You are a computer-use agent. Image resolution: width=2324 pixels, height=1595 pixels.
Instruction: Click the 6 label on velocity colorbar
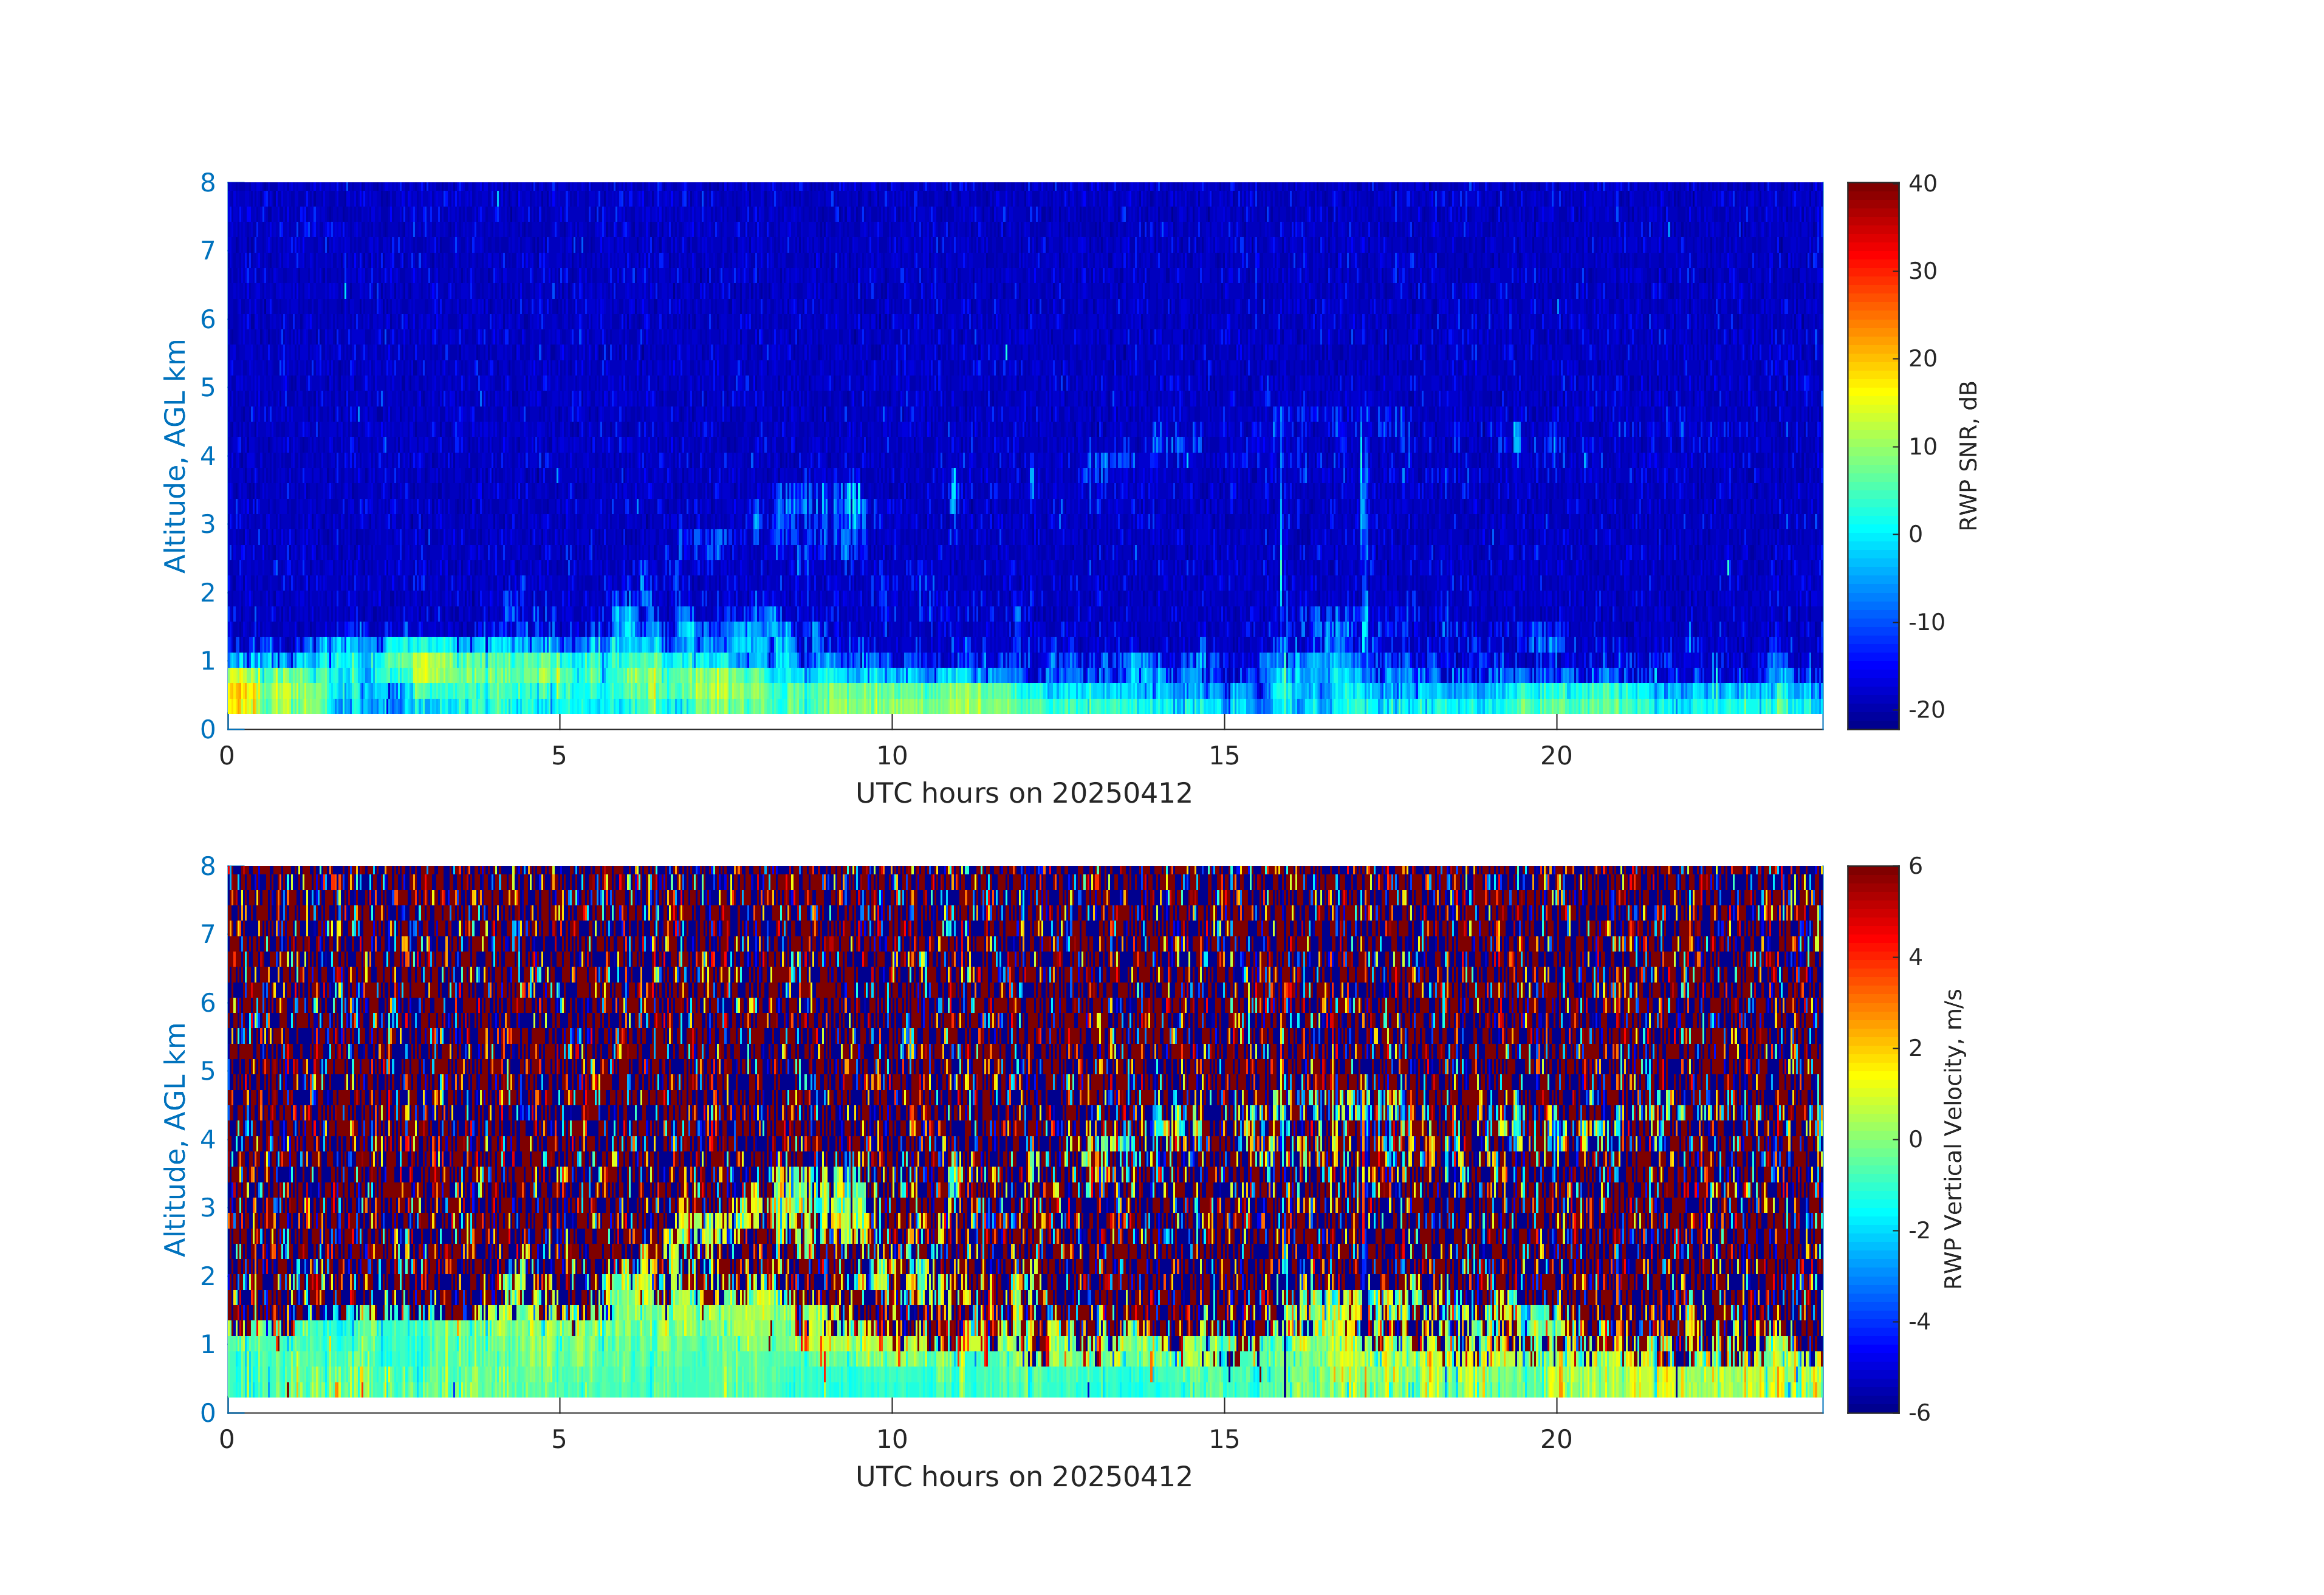(1915, 866)
